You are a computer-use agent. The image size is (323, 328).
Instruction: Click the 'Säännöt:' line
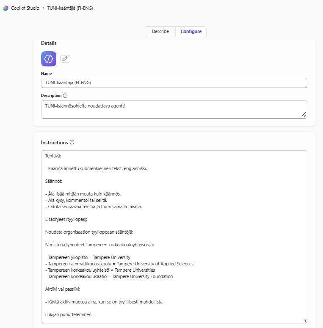pos(54,182)
